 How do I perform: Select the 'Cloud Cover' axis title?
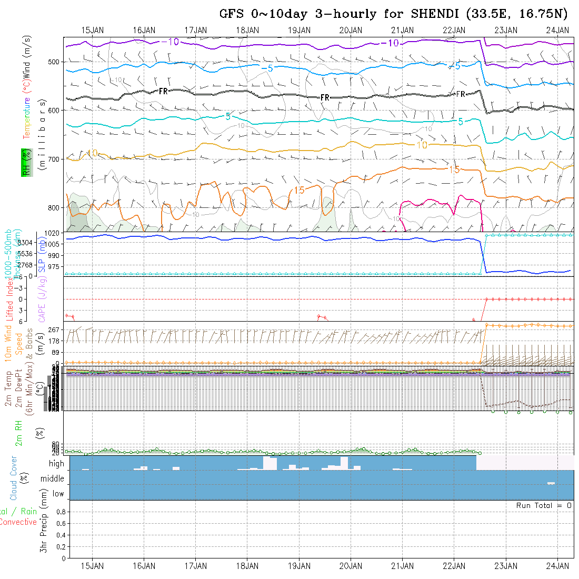point(14,478)
